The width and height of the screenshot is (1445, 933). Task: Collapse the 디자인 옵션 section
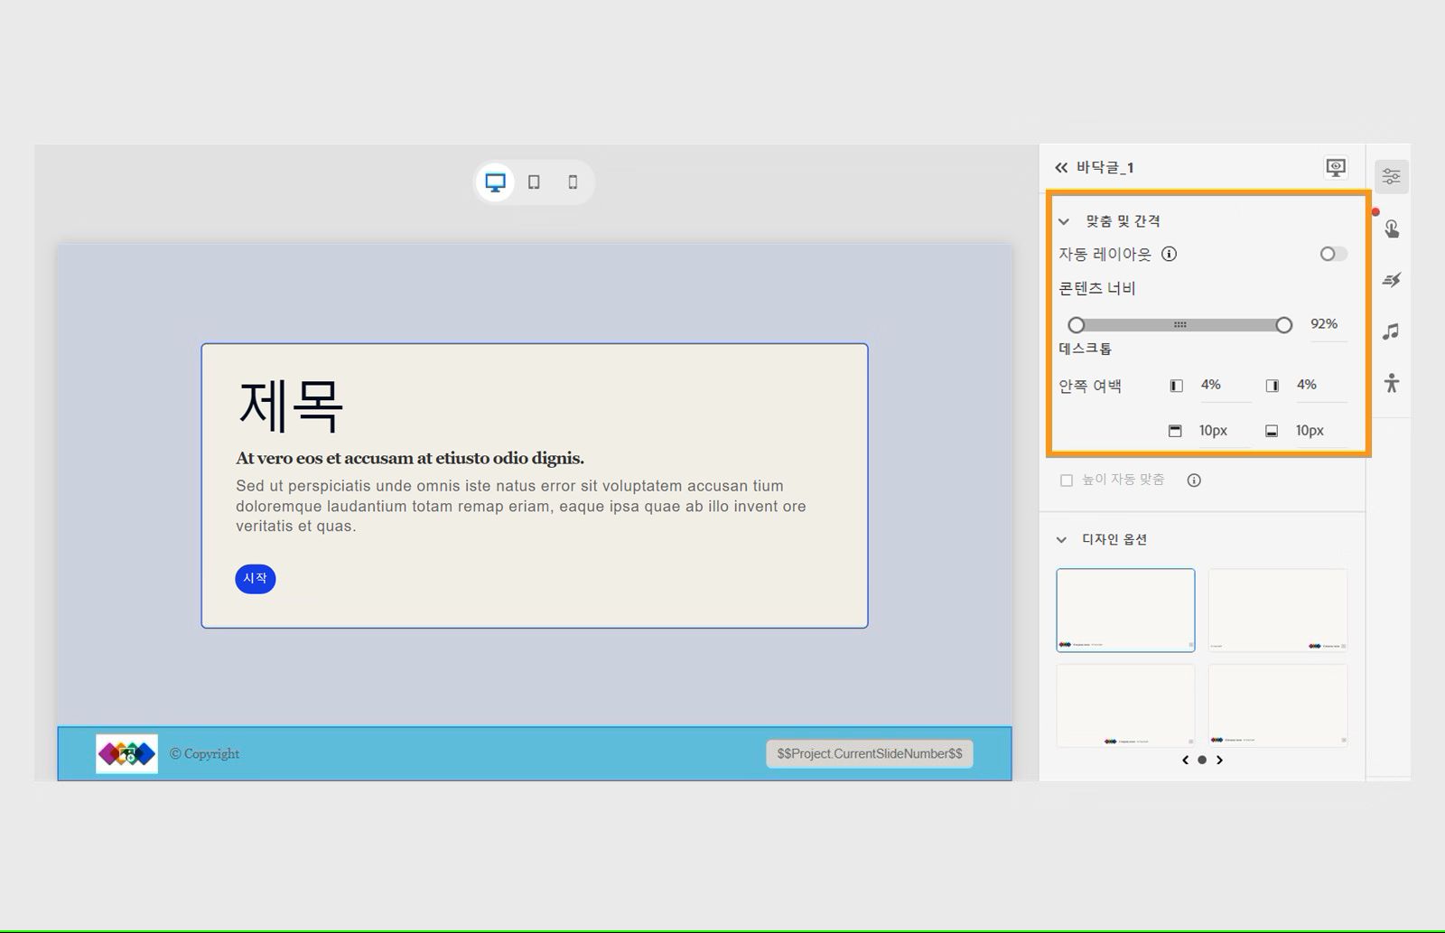[x=1062, y=539]
